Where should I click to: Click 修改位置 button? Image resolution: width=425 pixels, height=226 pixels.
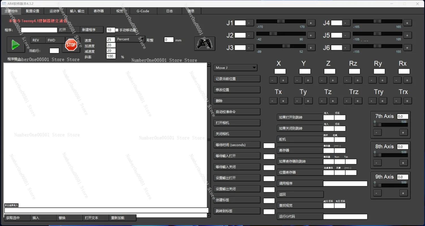237,90
